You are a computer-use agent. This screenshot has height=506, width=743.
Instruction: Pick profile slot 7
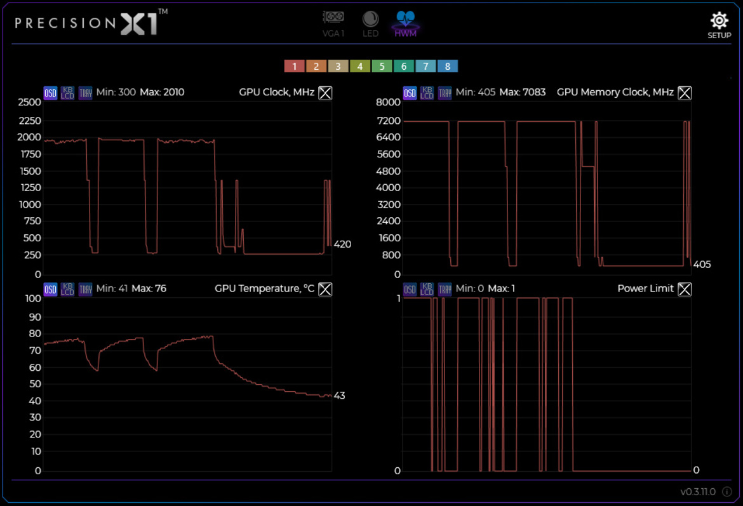click(x=425, y=66)
